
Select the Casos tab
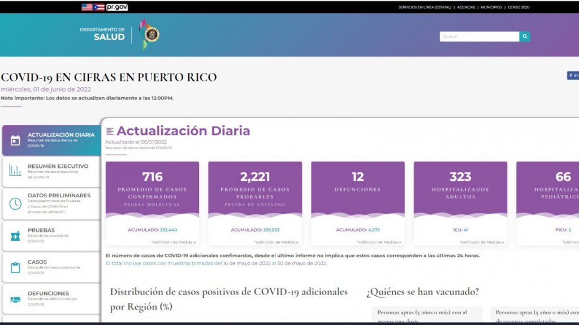tap(51, 267)
